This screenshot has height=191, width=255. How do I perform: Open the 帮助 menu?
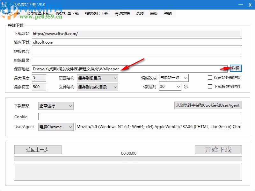click(x=168, y=13)
